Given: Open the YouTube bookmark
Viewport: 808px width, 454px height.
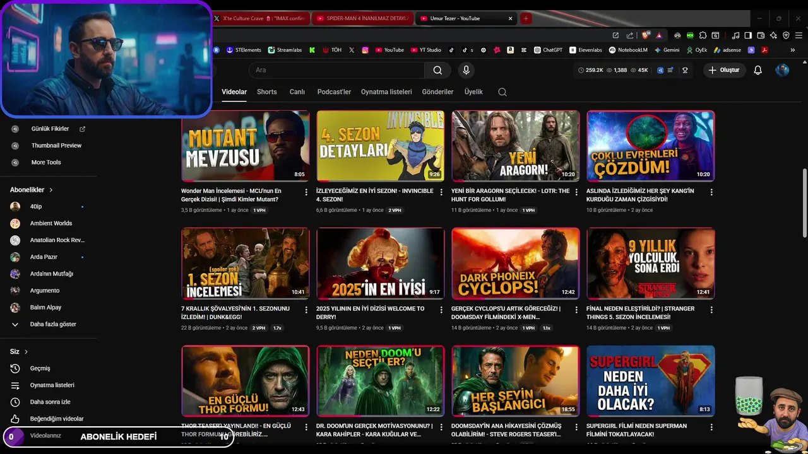Looking at the screenshot, I should [x=389, y=50].
